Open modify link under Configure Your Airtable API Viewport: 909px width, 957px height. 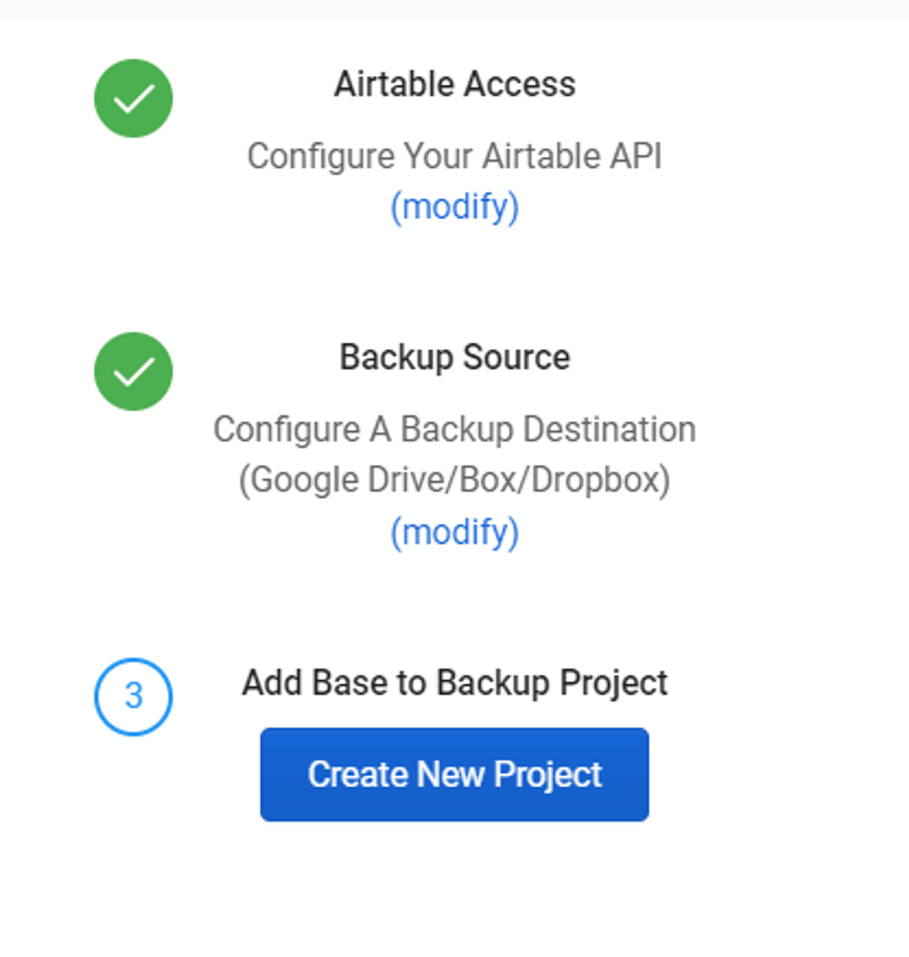point(454,207)
